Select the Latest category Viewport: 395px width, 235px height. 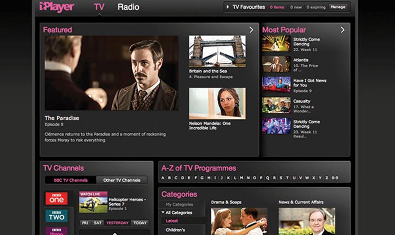[x=172, y=221]
